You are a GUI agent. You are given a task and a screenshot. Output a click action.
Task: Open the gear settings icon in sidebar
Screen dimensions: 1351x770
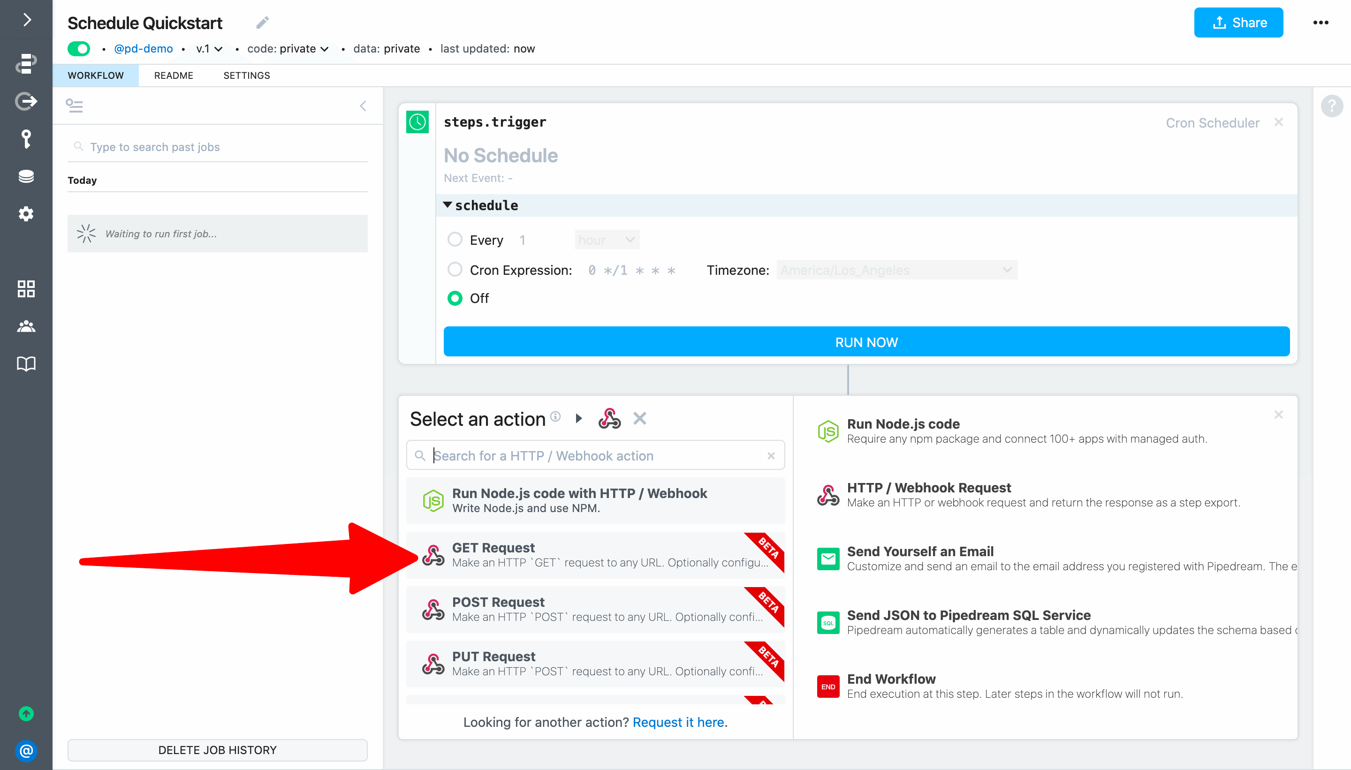(x=26, y=214)
